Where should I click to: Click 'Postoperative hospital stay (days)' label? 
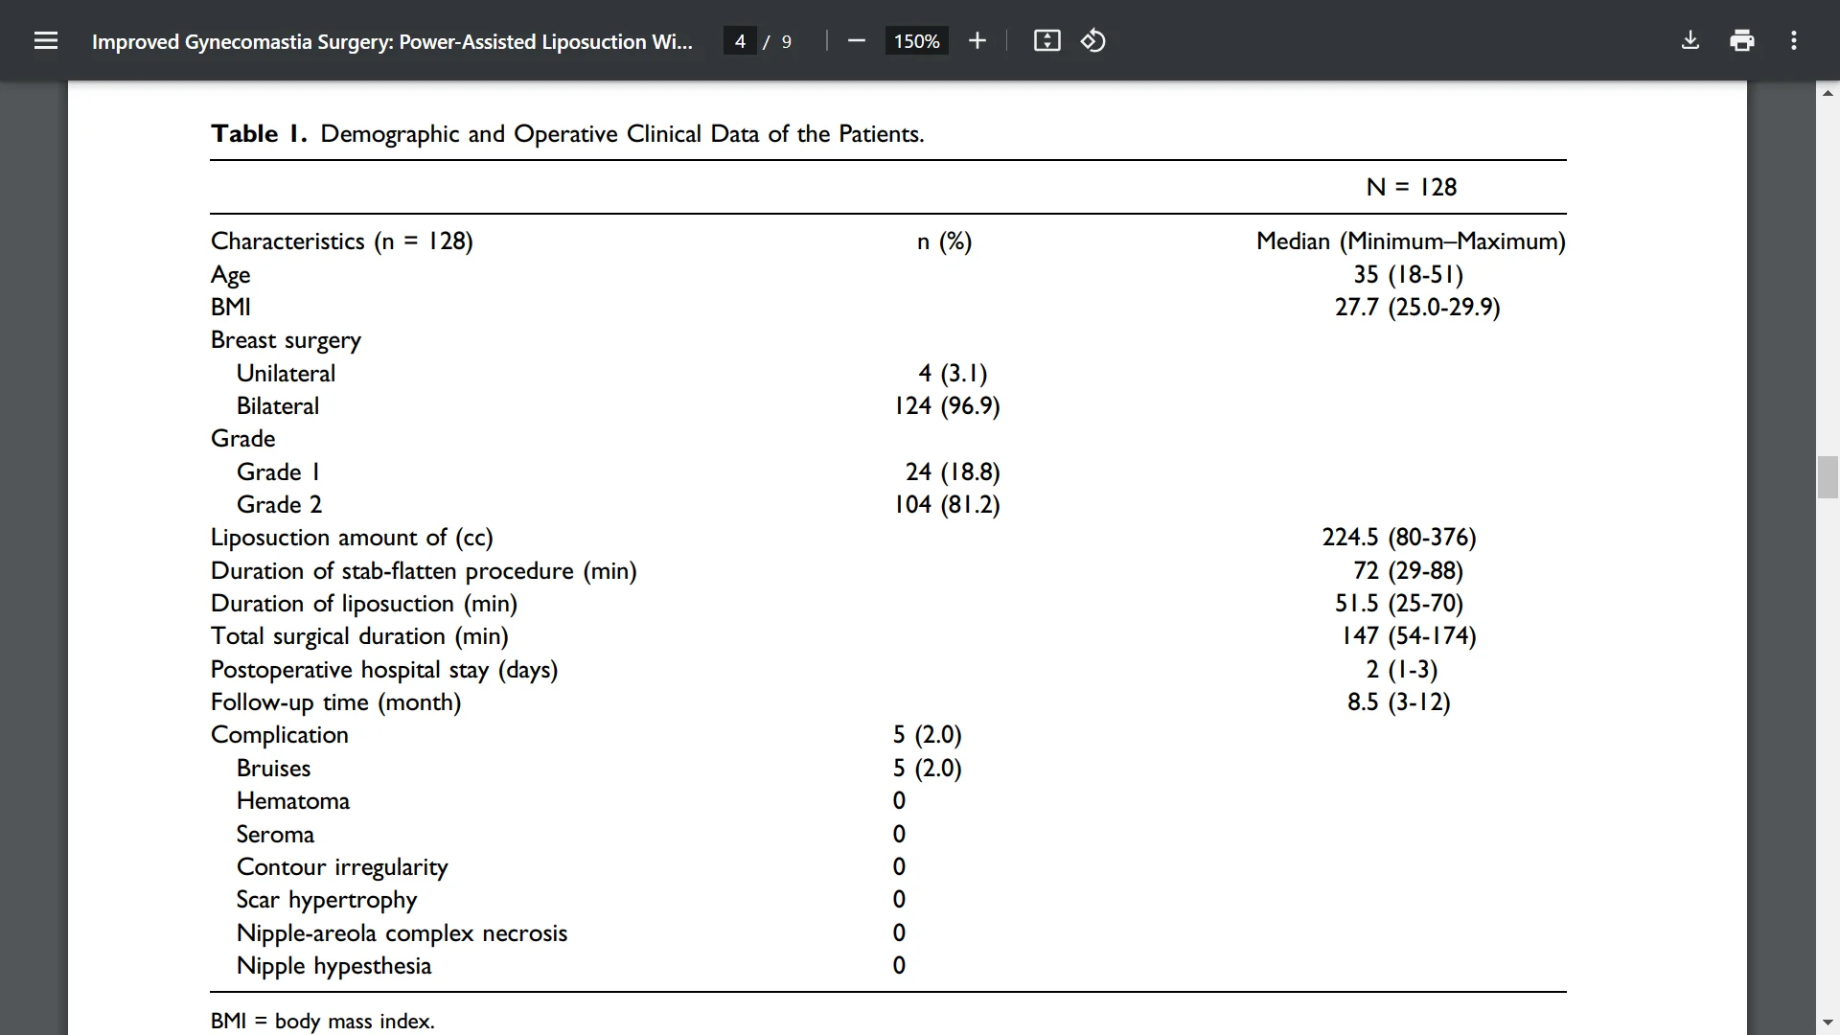[x=384, y=670]
